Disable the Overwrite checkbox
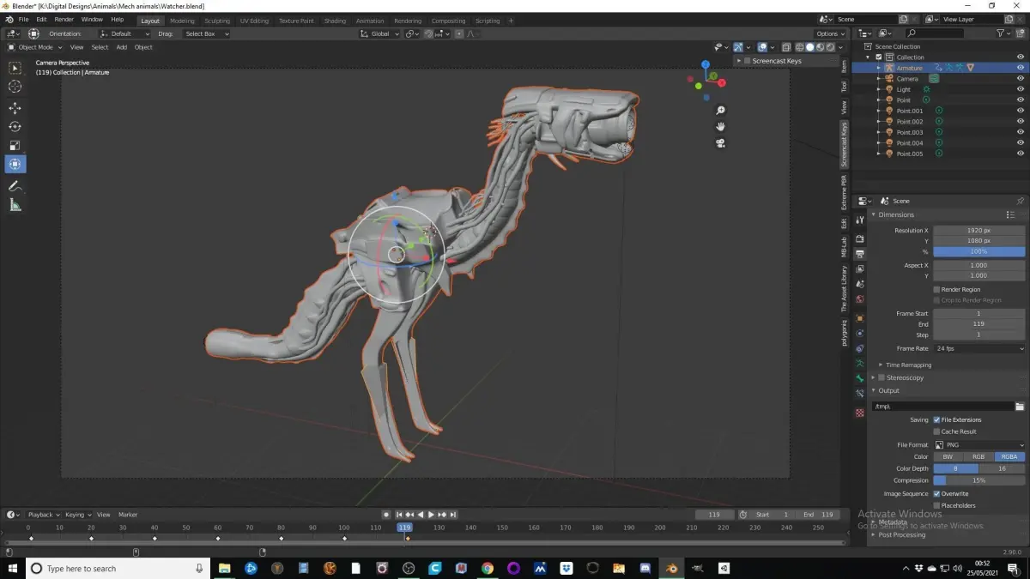This screenshot has width=1030, height=579. click(x=936, y=494)
